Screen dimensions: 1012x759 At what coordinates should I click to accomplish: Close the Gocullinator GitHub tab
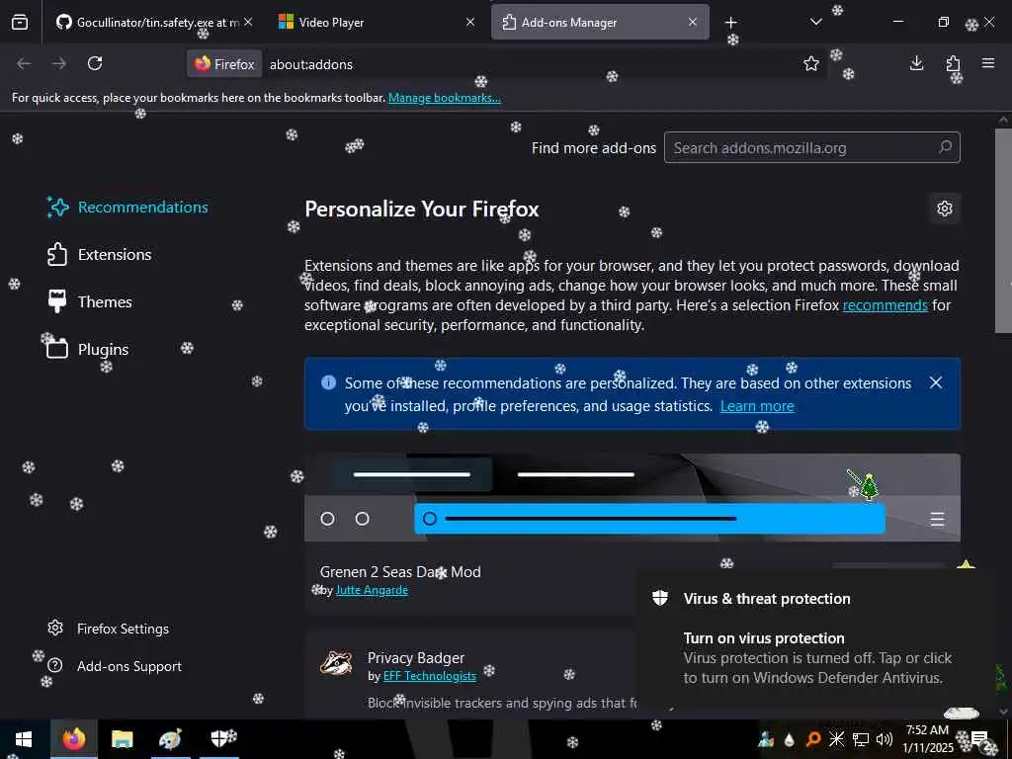pos(248,22)
